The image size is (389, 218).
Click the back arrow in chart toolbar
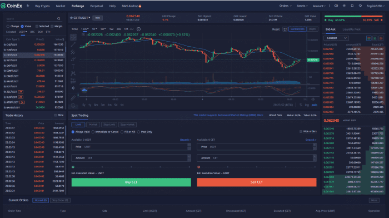(73, 88)
